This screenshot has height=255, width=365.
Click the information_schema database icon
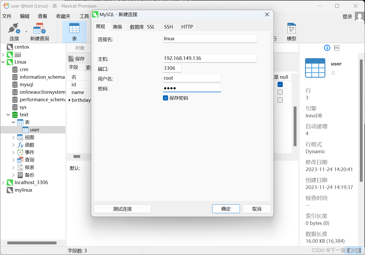pyautogui.click(x=15, y=77)
